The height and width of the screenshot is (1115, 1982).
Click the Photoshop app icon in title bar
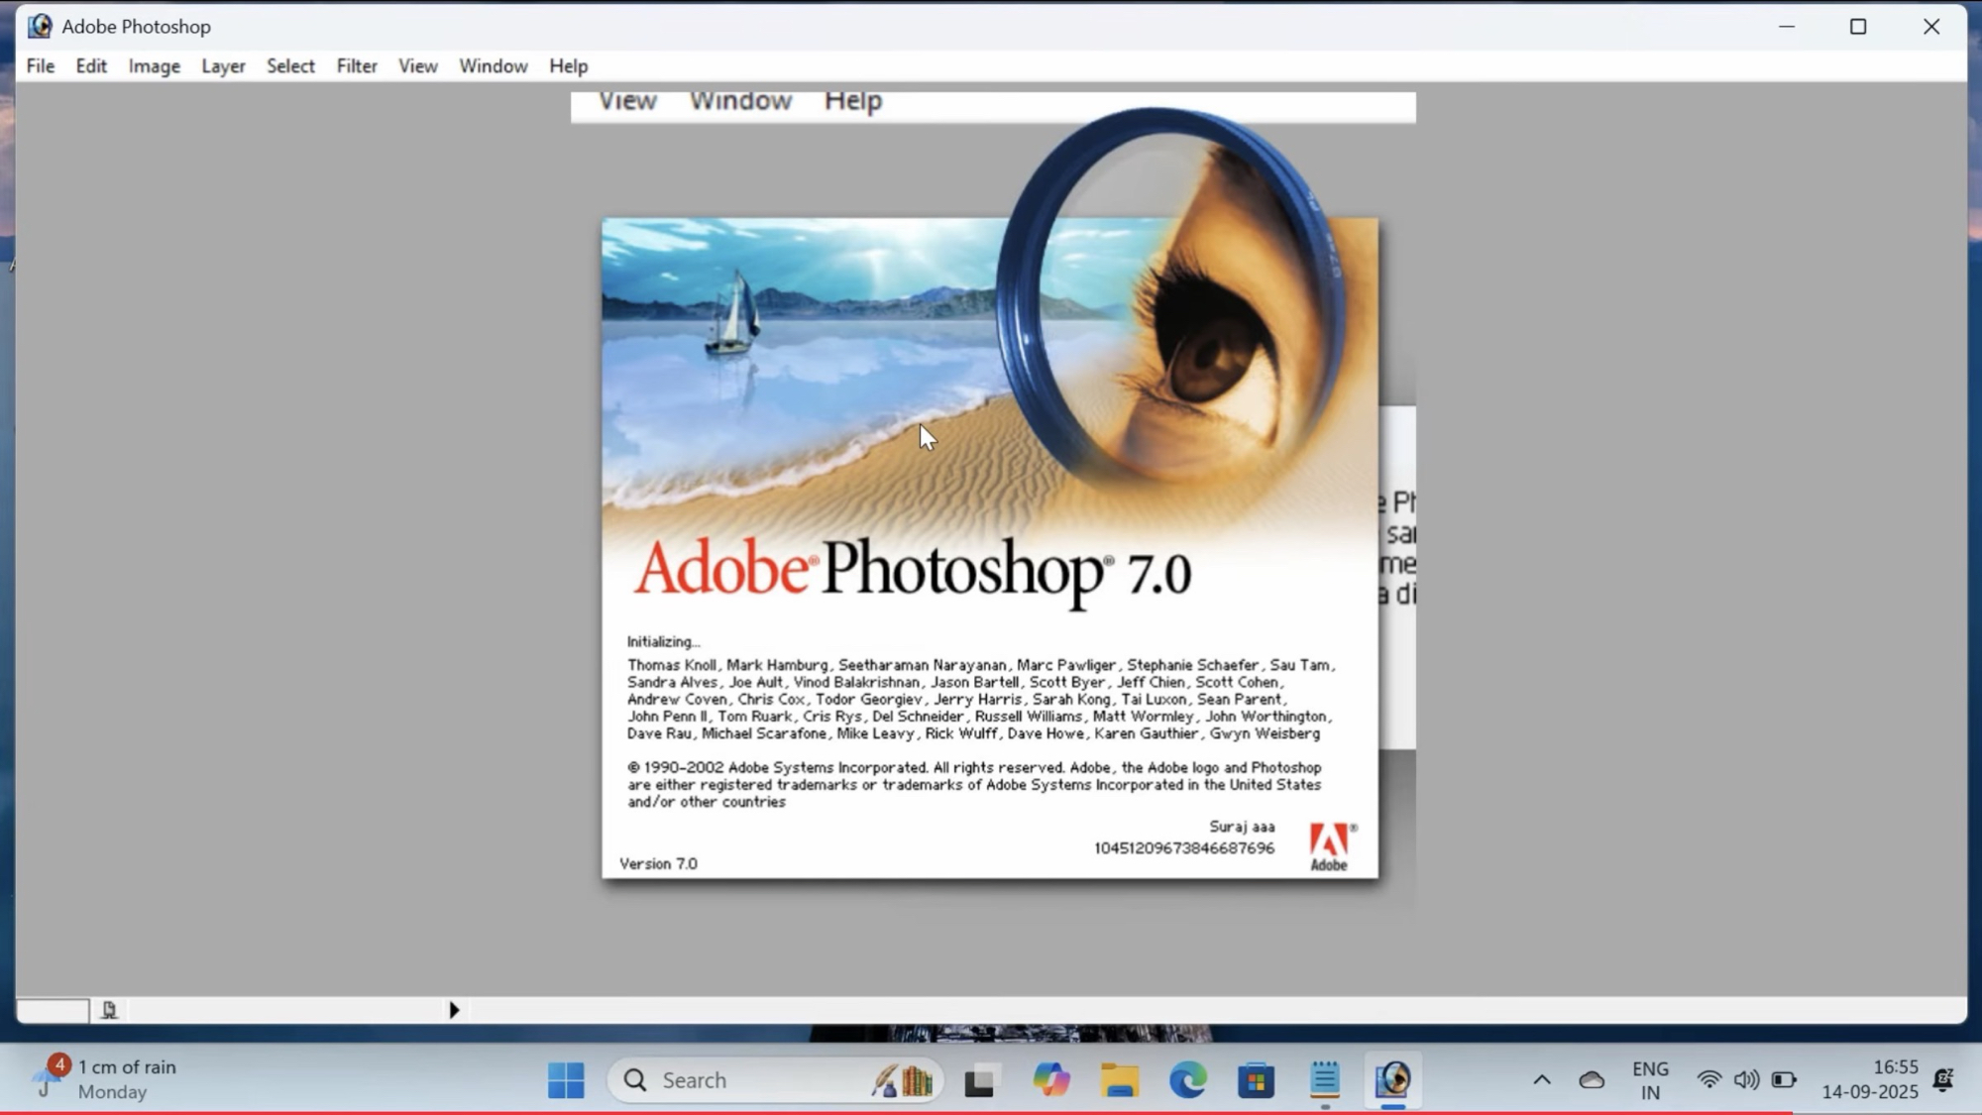(x=40, y=27)
